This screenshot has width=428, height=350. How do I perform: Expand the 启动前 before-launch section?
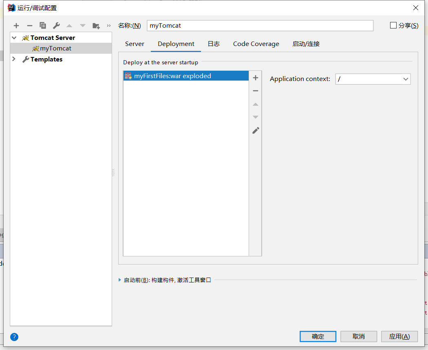click(x=120, y=280)
